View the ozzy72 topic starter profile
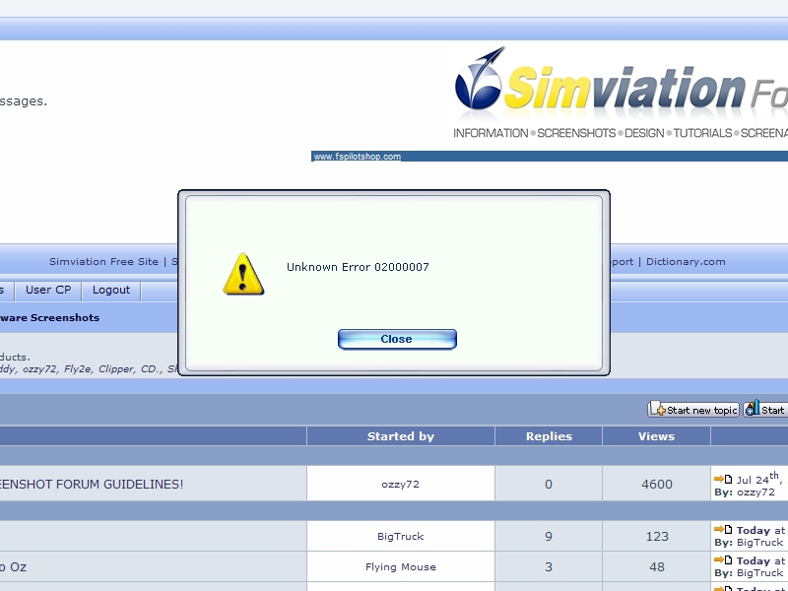 point(400,484)
